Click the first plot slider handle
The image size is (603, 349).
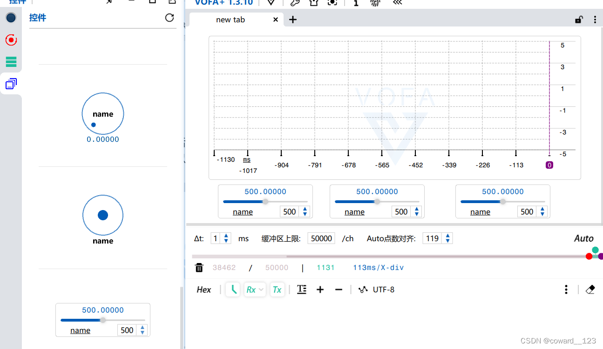click(265, 202)
